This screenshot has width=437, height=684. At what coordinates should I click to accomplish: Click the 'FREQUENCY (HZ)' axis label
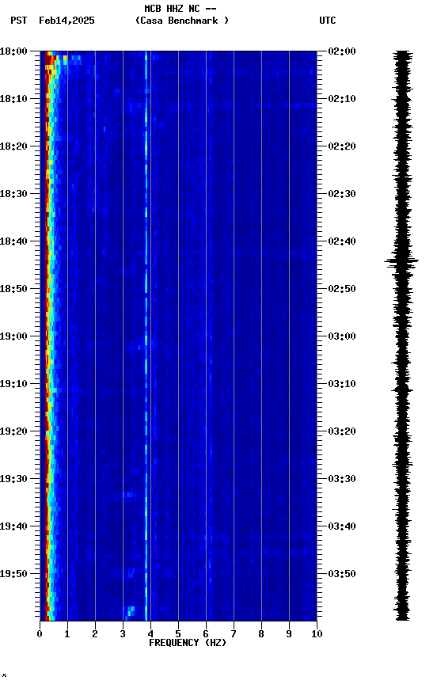(x=188, y=643)
